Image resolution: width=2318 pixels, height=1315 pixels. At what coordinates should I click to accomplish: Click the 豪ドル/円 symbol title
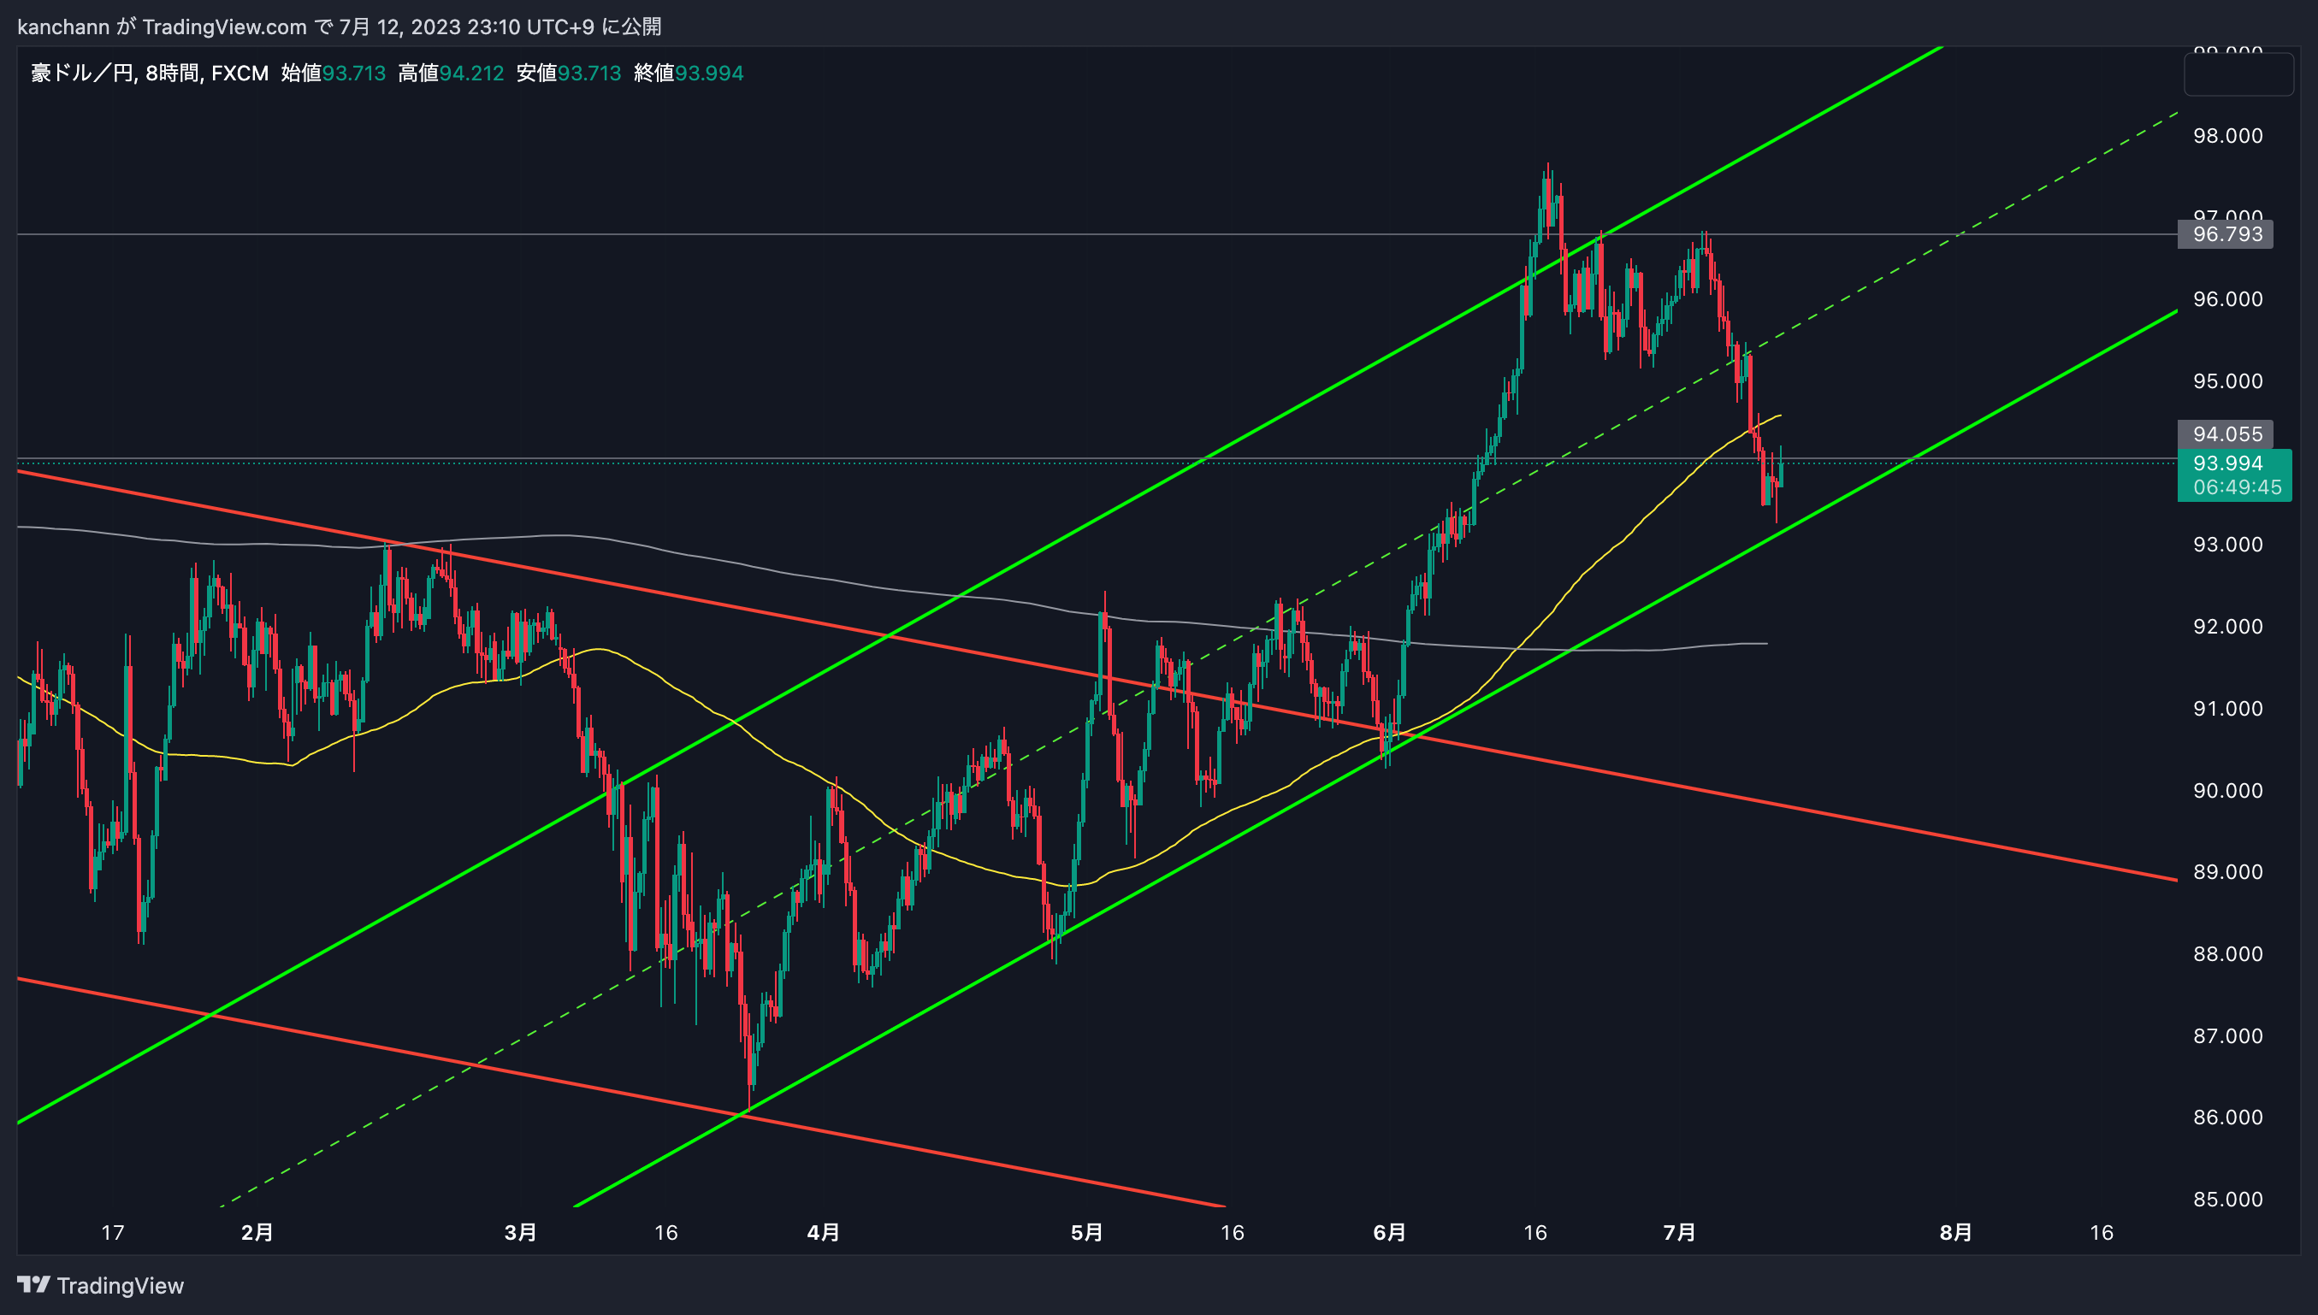pos(82,74)
